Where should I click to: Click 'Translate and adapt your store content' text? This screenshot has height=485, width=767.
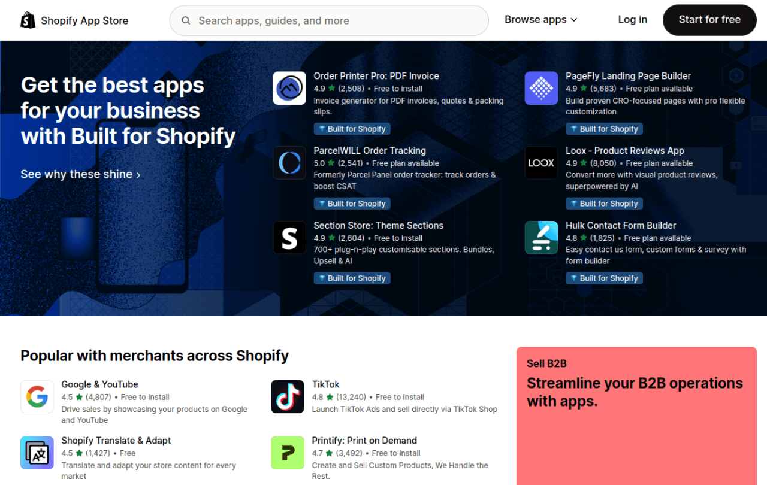[149, 471]
